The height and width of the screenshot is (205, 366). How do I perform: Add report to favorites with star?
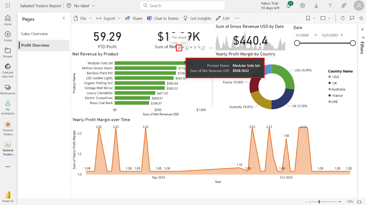click(x=361, y=18)
